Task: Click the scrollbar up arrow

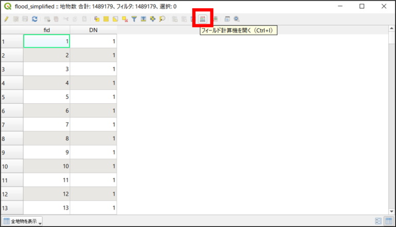Action: coord(392,28)
